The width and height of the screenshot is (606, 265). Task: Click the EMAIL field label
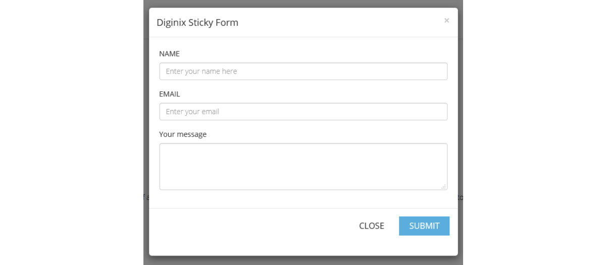tap(169, 94)
